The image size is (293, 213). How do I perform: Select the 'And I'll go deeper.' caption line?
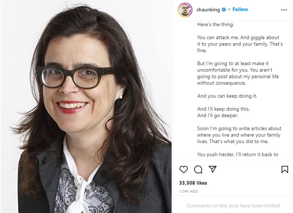click(218, 116)
